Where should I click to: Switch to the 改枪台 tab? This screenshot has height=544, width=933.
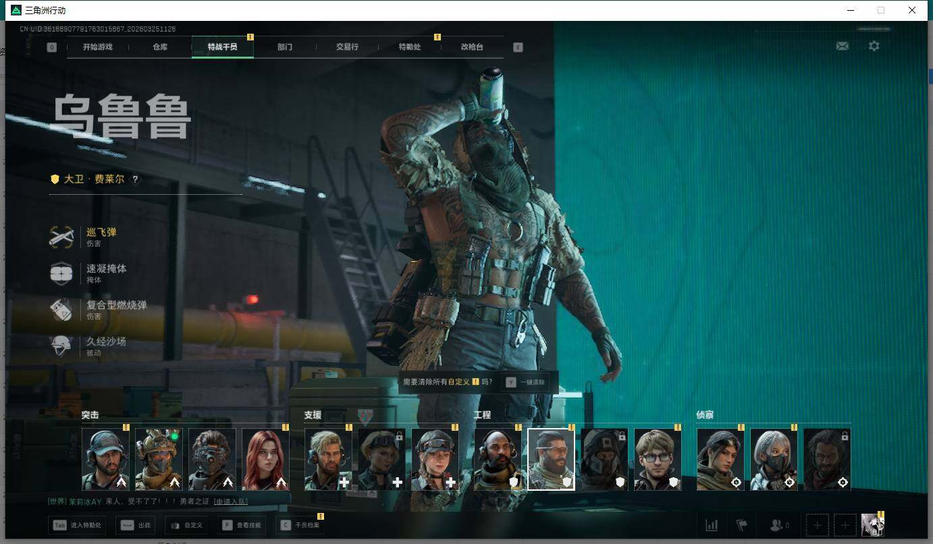472,47
